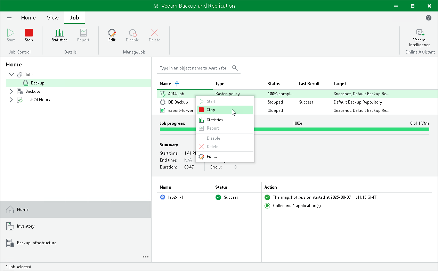
Task: Open the help question mark icon
Action: [429, 18]
